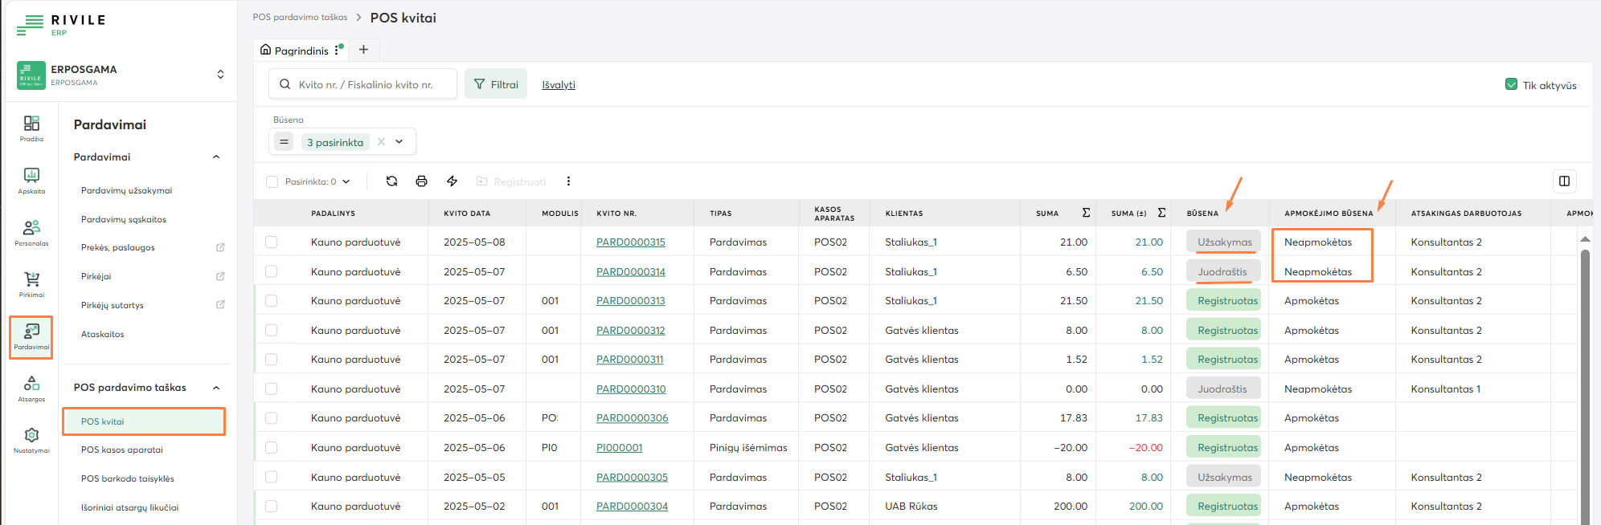Expand the Būsena filter dropdown
This screenshot has width=1601, height=525.
coord(399,142)
